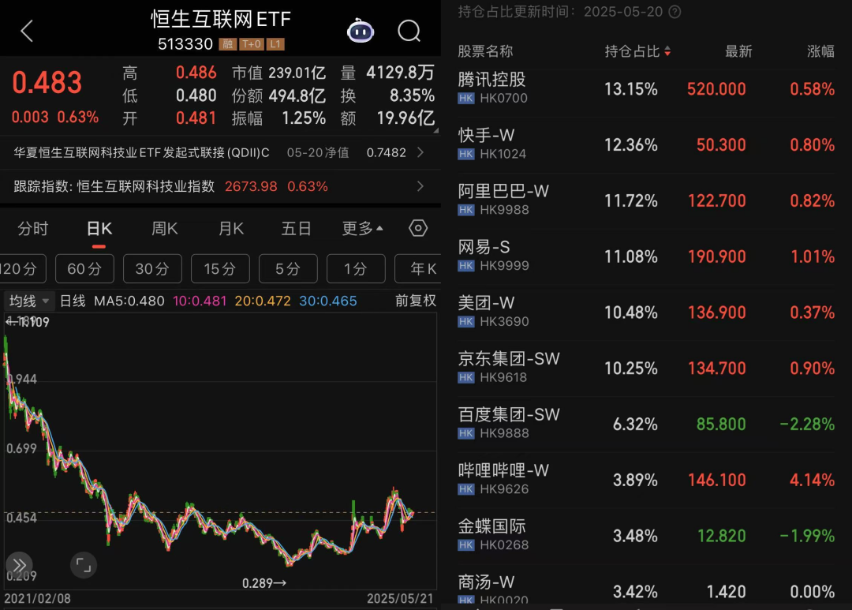Click the search magnifier icon
The width and height of the screenshot is (852, 610).
click(x=409, y=31)
